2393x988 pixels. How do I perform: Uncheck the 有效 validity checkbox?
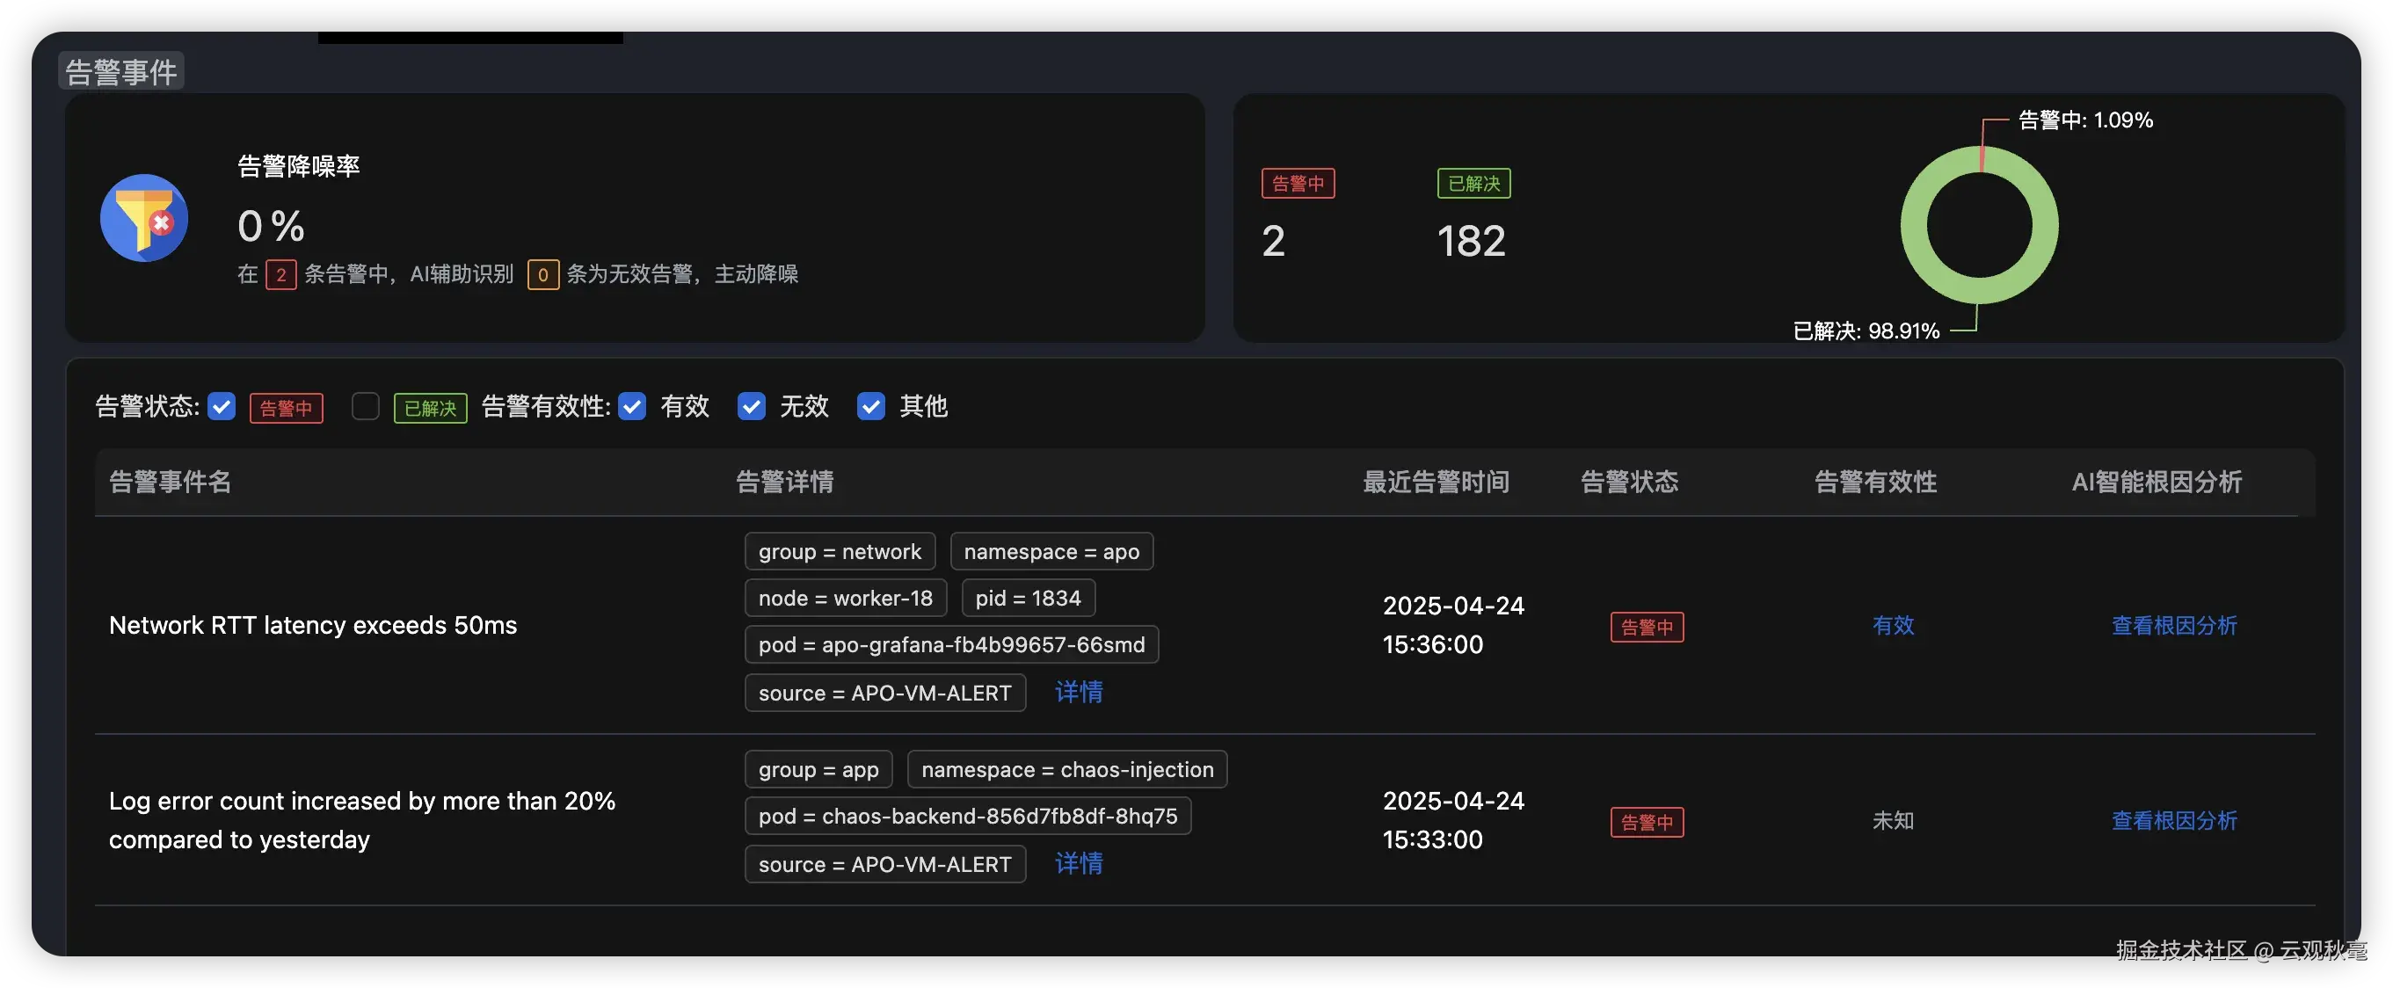coord(632,407)
